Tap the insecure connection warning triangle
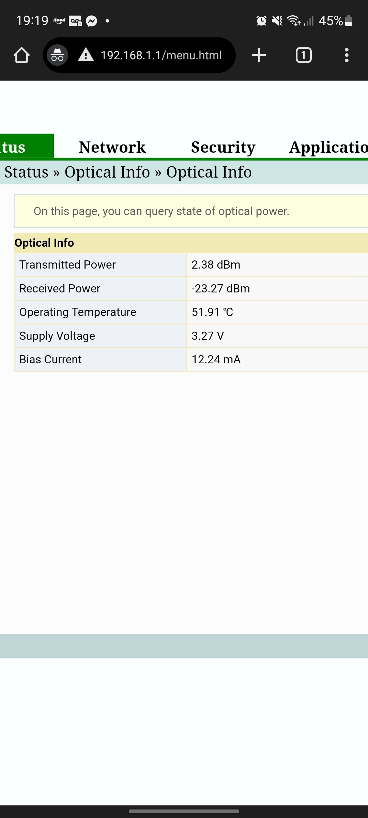Image resolution: width=368 pixels, height=818 pixels. point(86,55)
